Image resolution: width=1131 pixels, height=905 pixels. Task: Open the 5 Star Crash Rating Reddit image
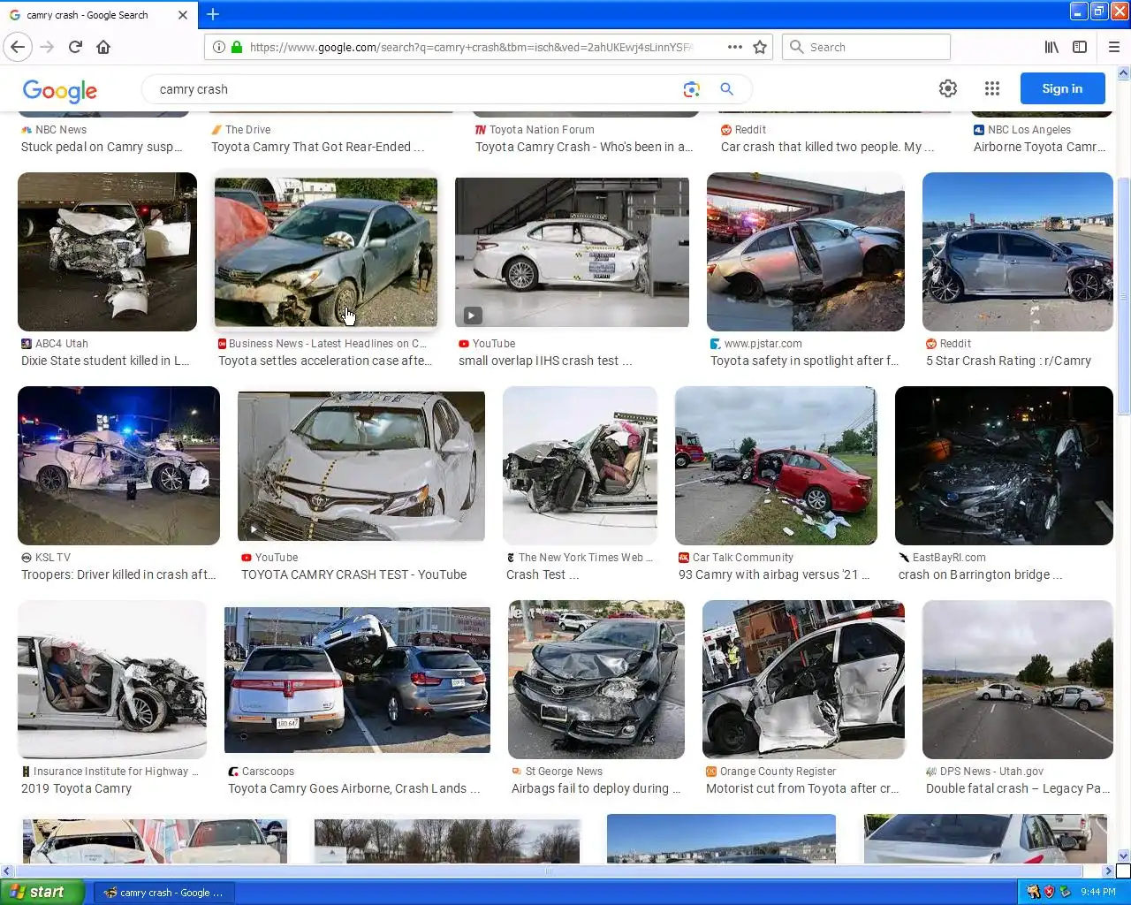1018,252
